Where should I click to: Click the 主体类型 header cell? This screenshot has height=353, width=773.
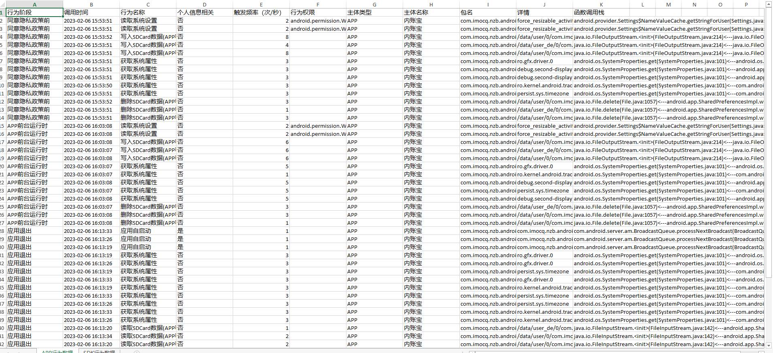tap(375, 13)
